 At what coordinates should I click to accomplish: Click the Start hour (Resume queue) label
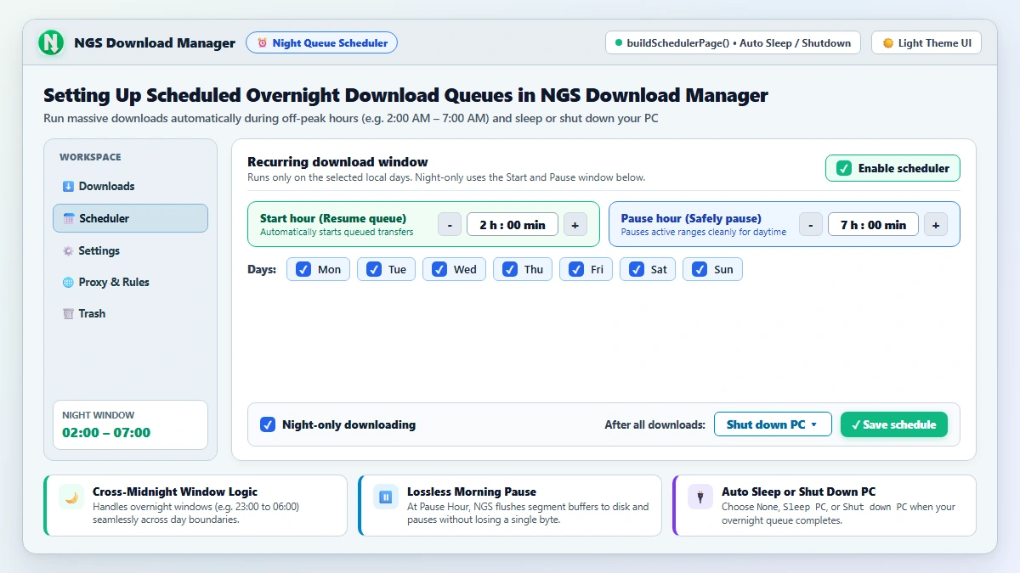tap(333, 218)
